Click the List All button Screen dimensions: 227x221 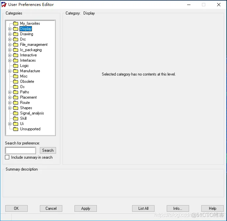click(x=143, y=208)
